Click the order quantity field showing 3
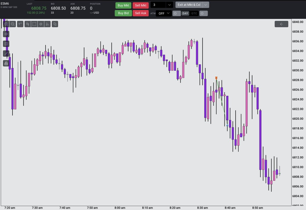The image size is (306, 210). (x=158, y=5)
